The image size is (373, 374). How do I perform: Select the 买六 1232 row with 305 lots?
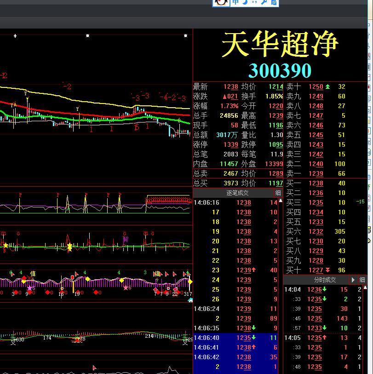pyautogui.click(x=325, y=231)
